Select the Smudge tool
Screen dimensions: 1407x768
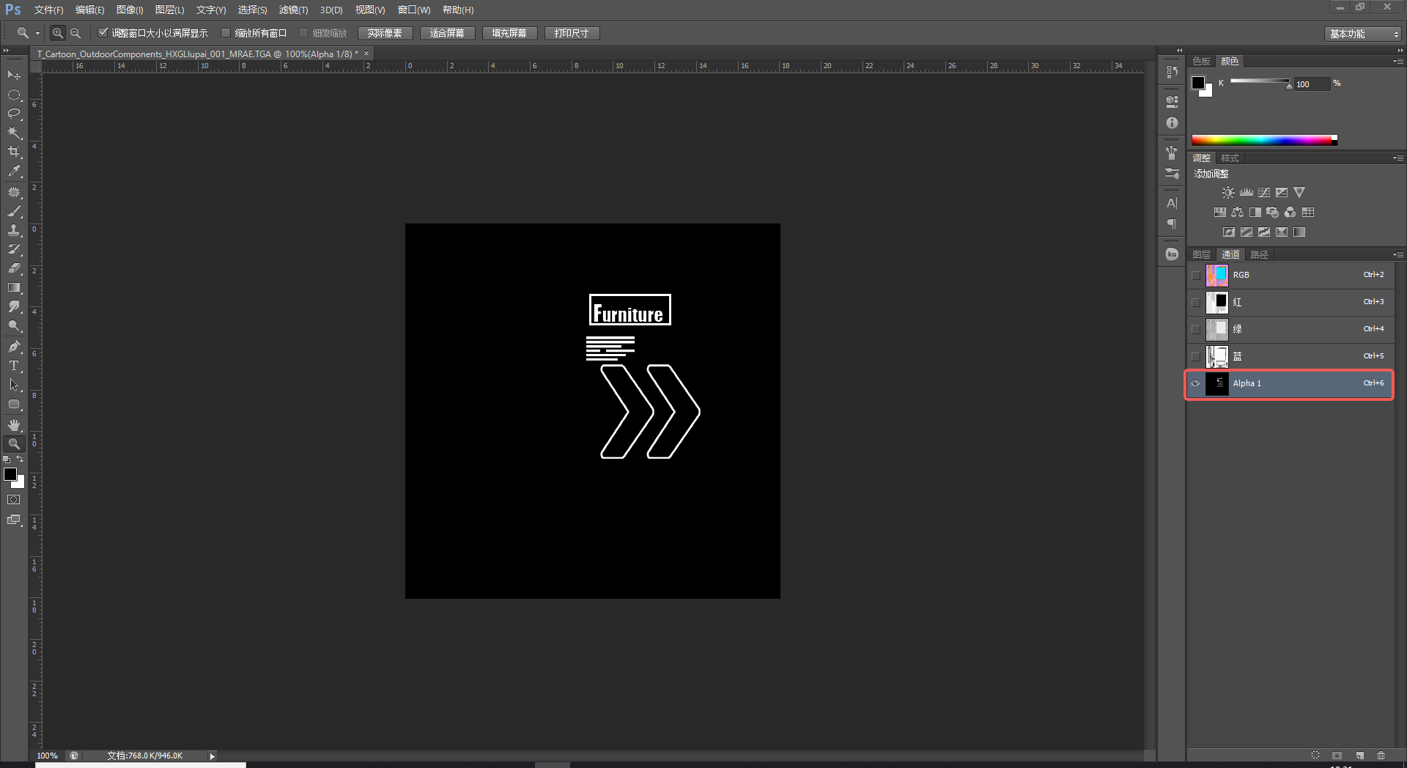[14, 306]
